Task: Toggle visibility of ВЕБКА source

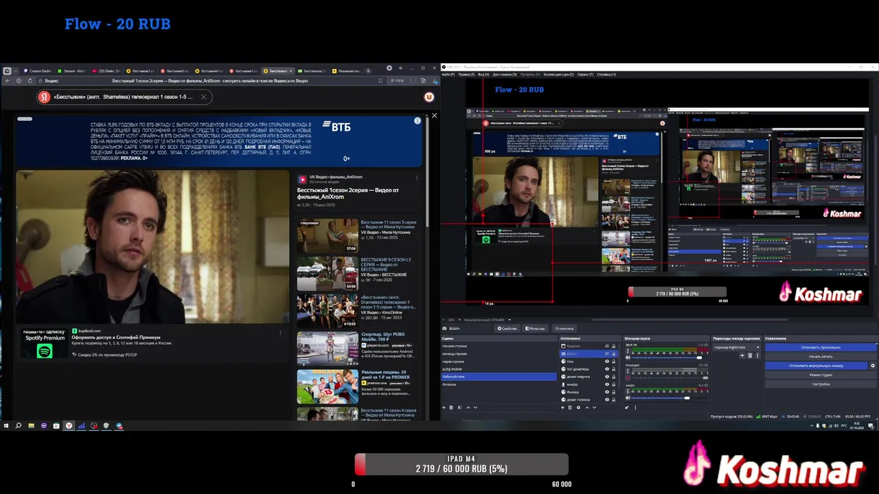Action: point(607,353)
